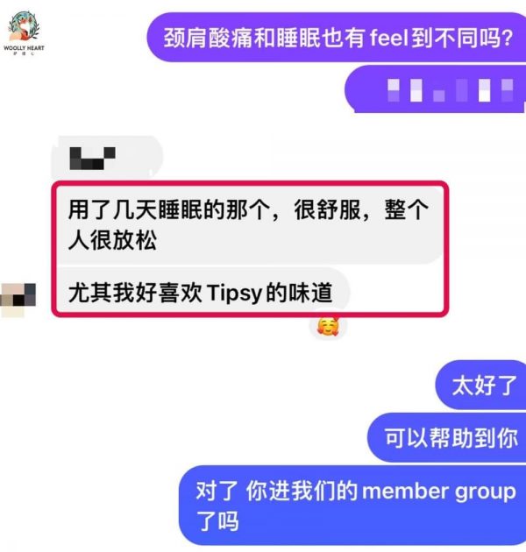Click the 了吗 text in last bubble
This screenshot has width=526, height=552.
click(x=217, y=521)
